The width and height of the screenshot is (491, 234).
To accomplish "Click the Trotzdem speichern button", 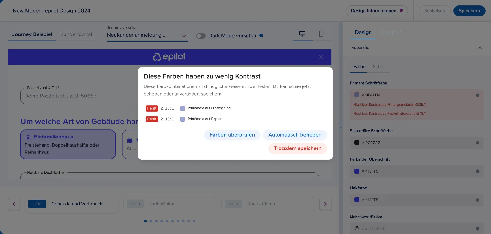I will click(297, 148).
